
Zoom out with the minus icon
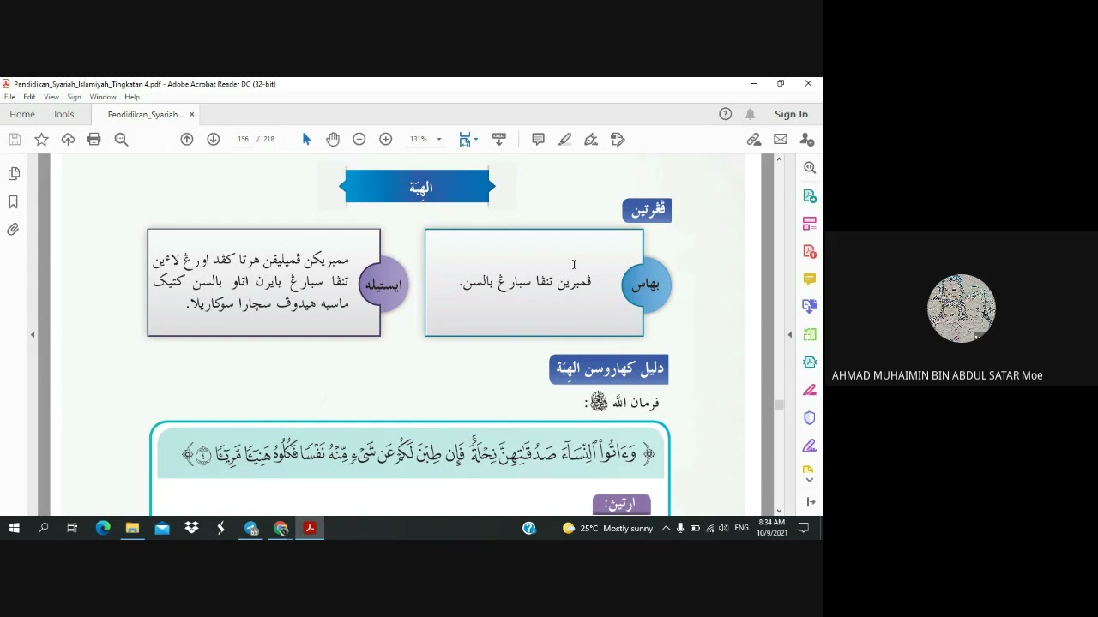(x=359, y=139)
